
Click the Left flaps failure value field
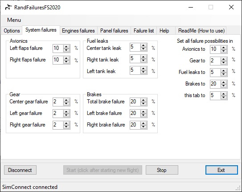pos(58,49)
